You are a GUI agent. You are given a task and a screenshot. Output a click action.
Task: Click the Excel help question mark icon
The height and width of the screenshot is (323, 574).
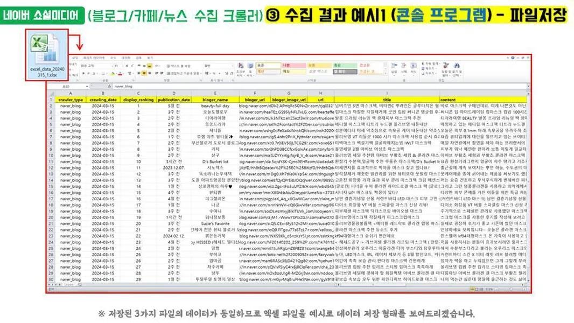[x=513, y=58]
